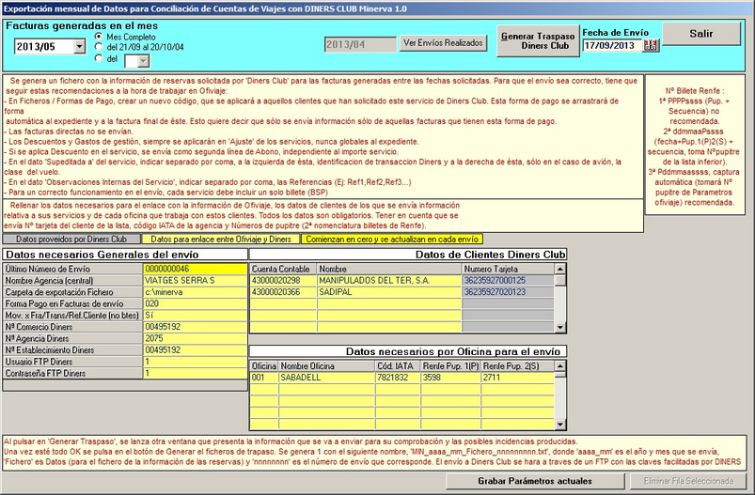Select account cell 43000020298

(283, 281)
